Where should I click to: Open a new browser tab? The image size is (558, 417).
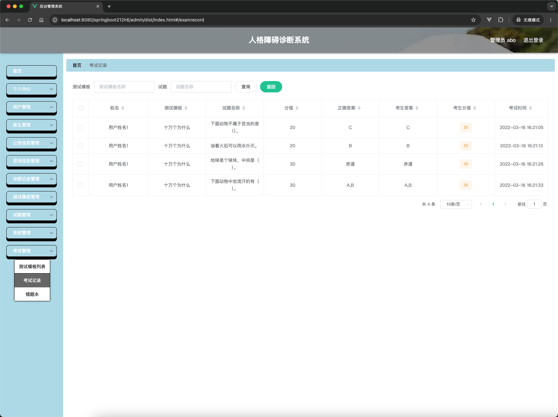coord(109,6)
